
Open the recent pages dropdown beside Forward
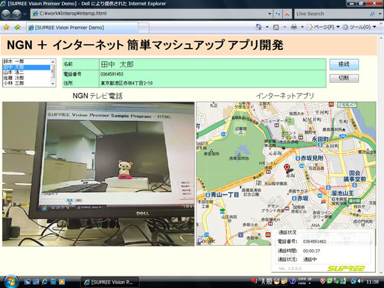point(25,14)
